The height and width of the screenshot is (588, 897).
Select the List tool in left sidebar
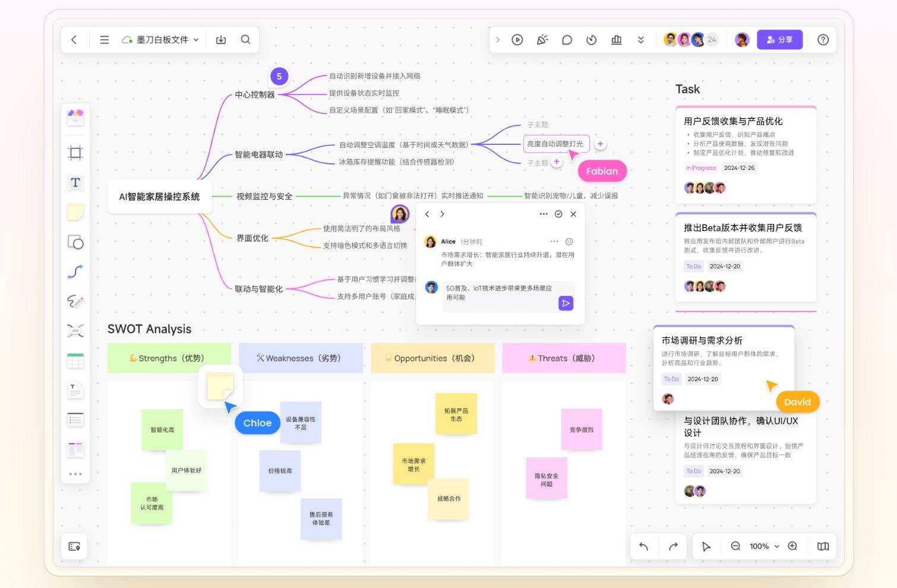[x=75, y=419]
